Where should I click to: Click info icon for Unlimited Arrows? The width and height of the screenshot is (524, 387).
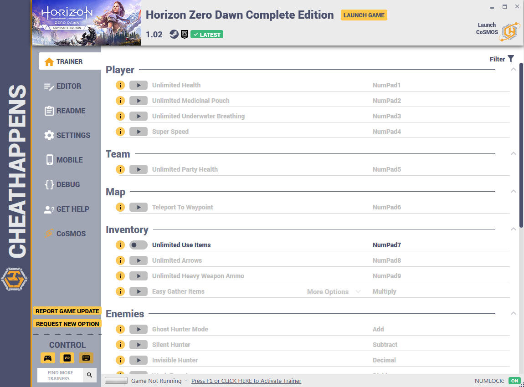coord(120,260)
